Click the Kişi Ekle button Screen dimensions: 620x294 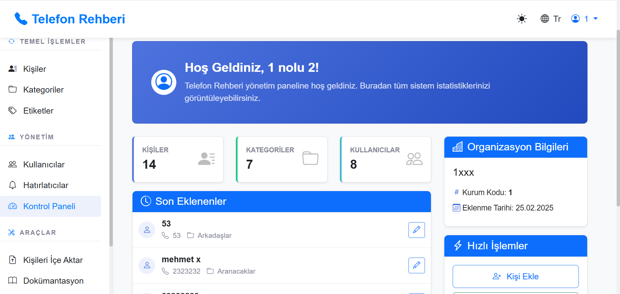point(516,276)
